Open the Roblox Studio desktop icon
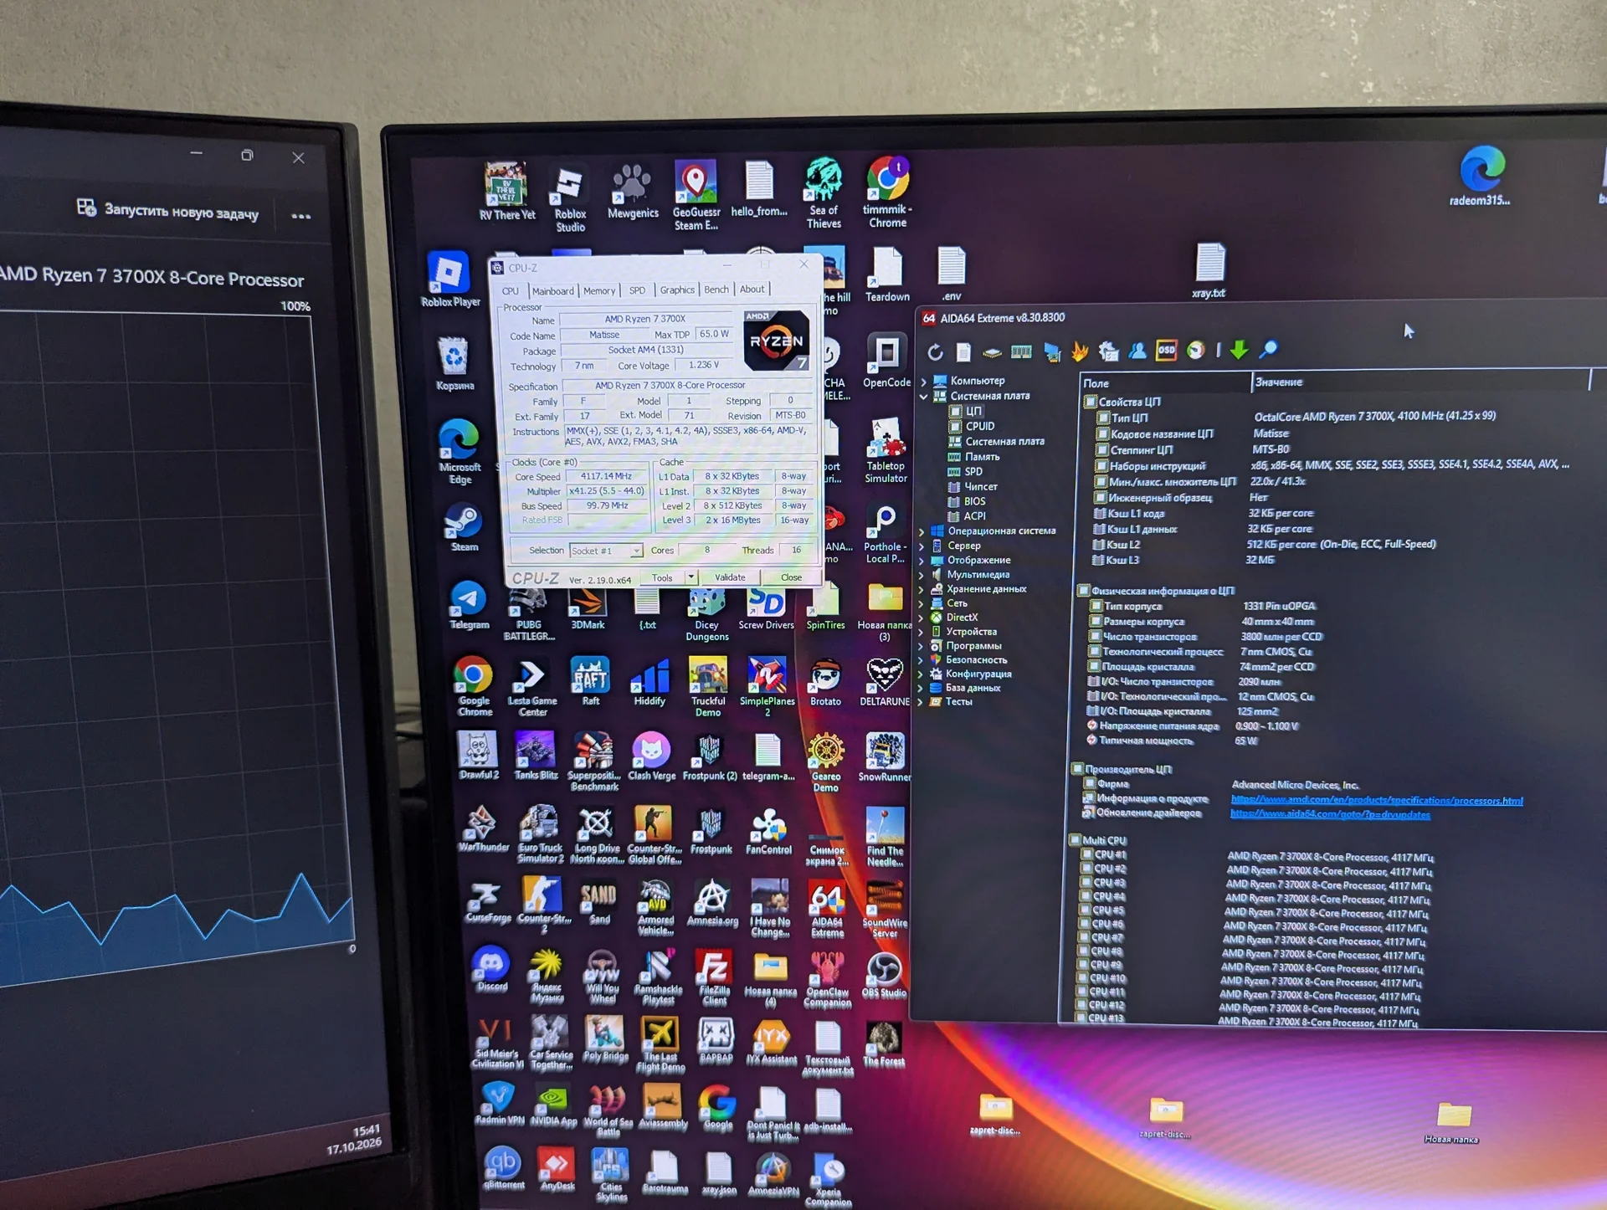Image resolution: width=1607 pixels, height=1210 pixels. point(570,199)
